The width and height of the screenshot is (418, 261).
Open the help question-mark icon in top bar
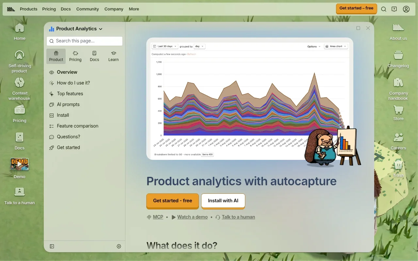pyautogui.click(x=394, y=9)
